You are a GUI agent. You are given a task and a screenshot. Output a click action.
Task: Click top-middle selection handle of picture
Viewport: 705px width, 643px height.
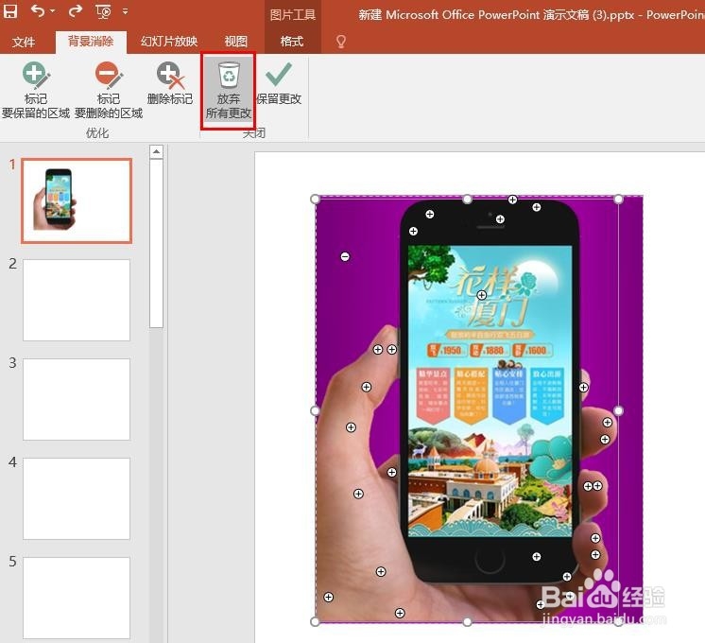[467, 199]
